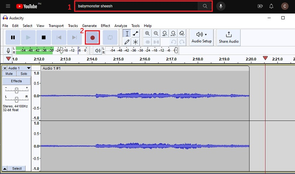Click the recording level slider handle
Screen dimensions: 295x174
coord(61,50)
